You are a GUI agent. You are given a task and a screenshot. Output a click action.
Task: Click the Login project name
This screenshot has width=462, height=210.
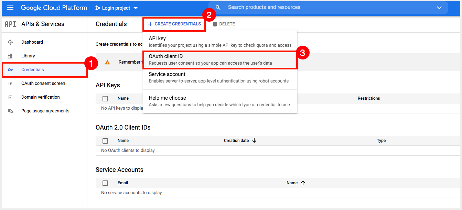(116, 8)
